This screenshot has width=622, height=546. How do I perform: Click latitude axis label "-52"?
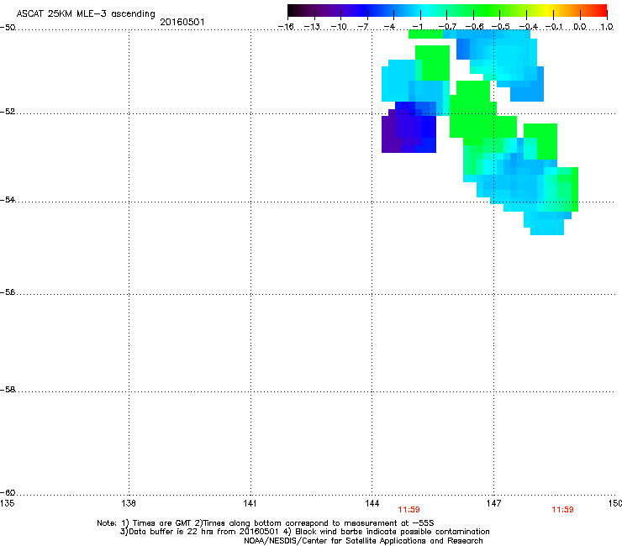click(x=8, y=112)
